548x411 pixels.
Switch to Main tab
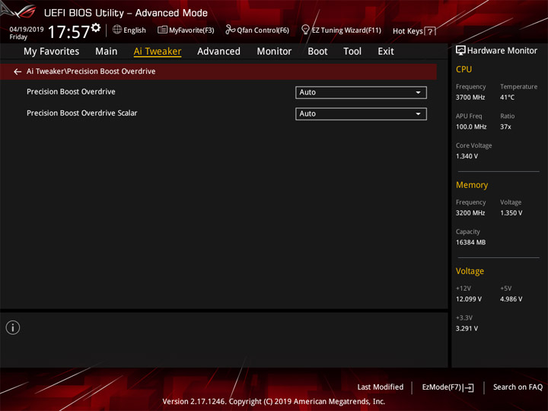click(x=107, y=52)
